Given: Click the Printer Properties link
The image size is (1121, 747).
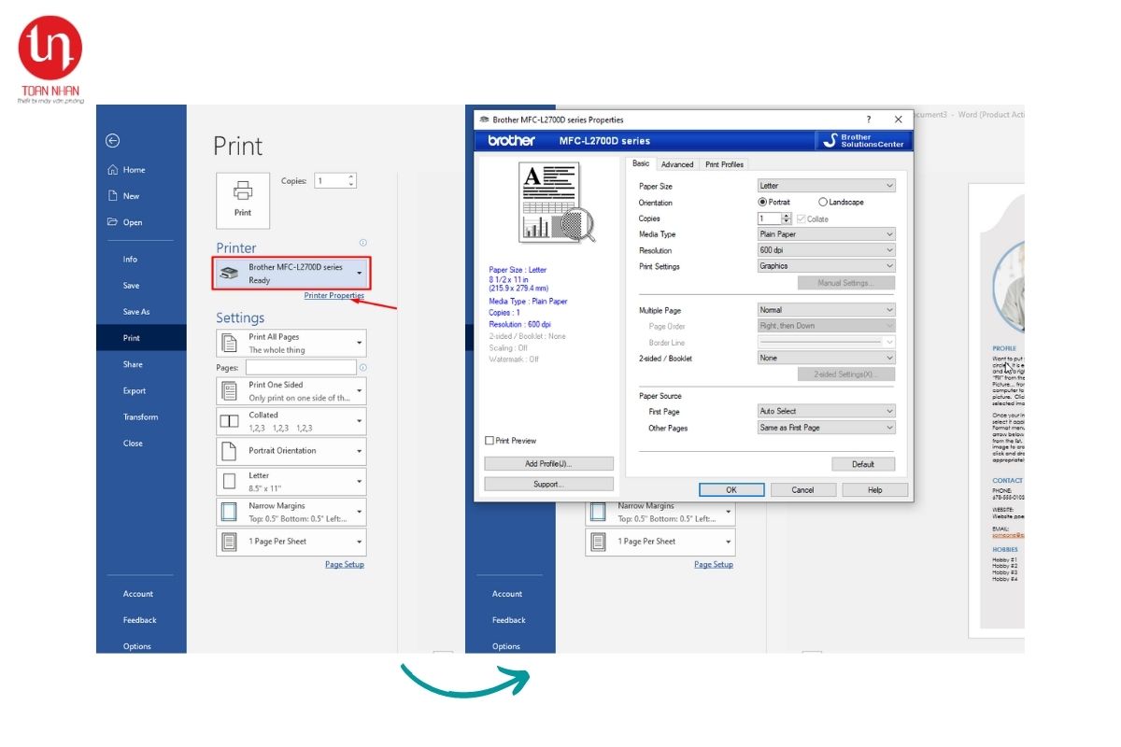Looking at the screenshot, I should point(334,296).
